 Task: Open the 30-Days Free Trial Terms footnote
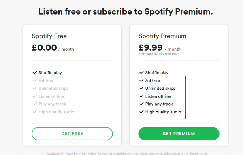click(126, 154)
